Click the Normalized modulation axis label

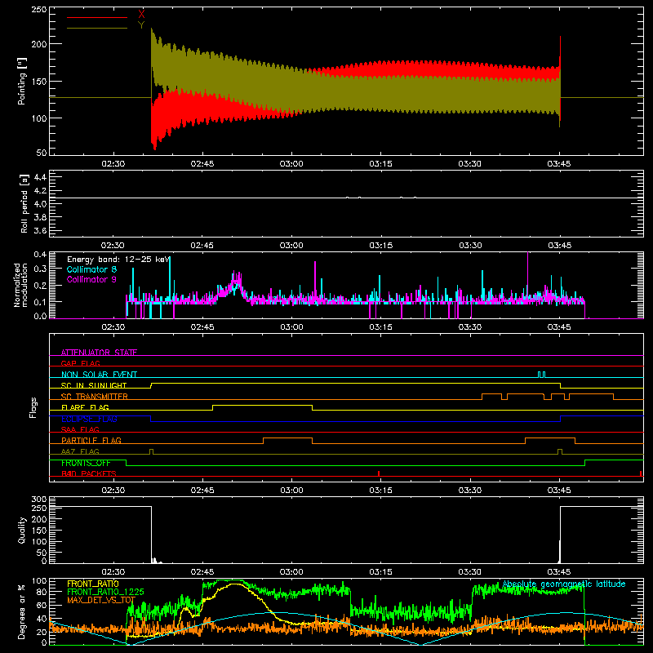click(x=21, y=285)
